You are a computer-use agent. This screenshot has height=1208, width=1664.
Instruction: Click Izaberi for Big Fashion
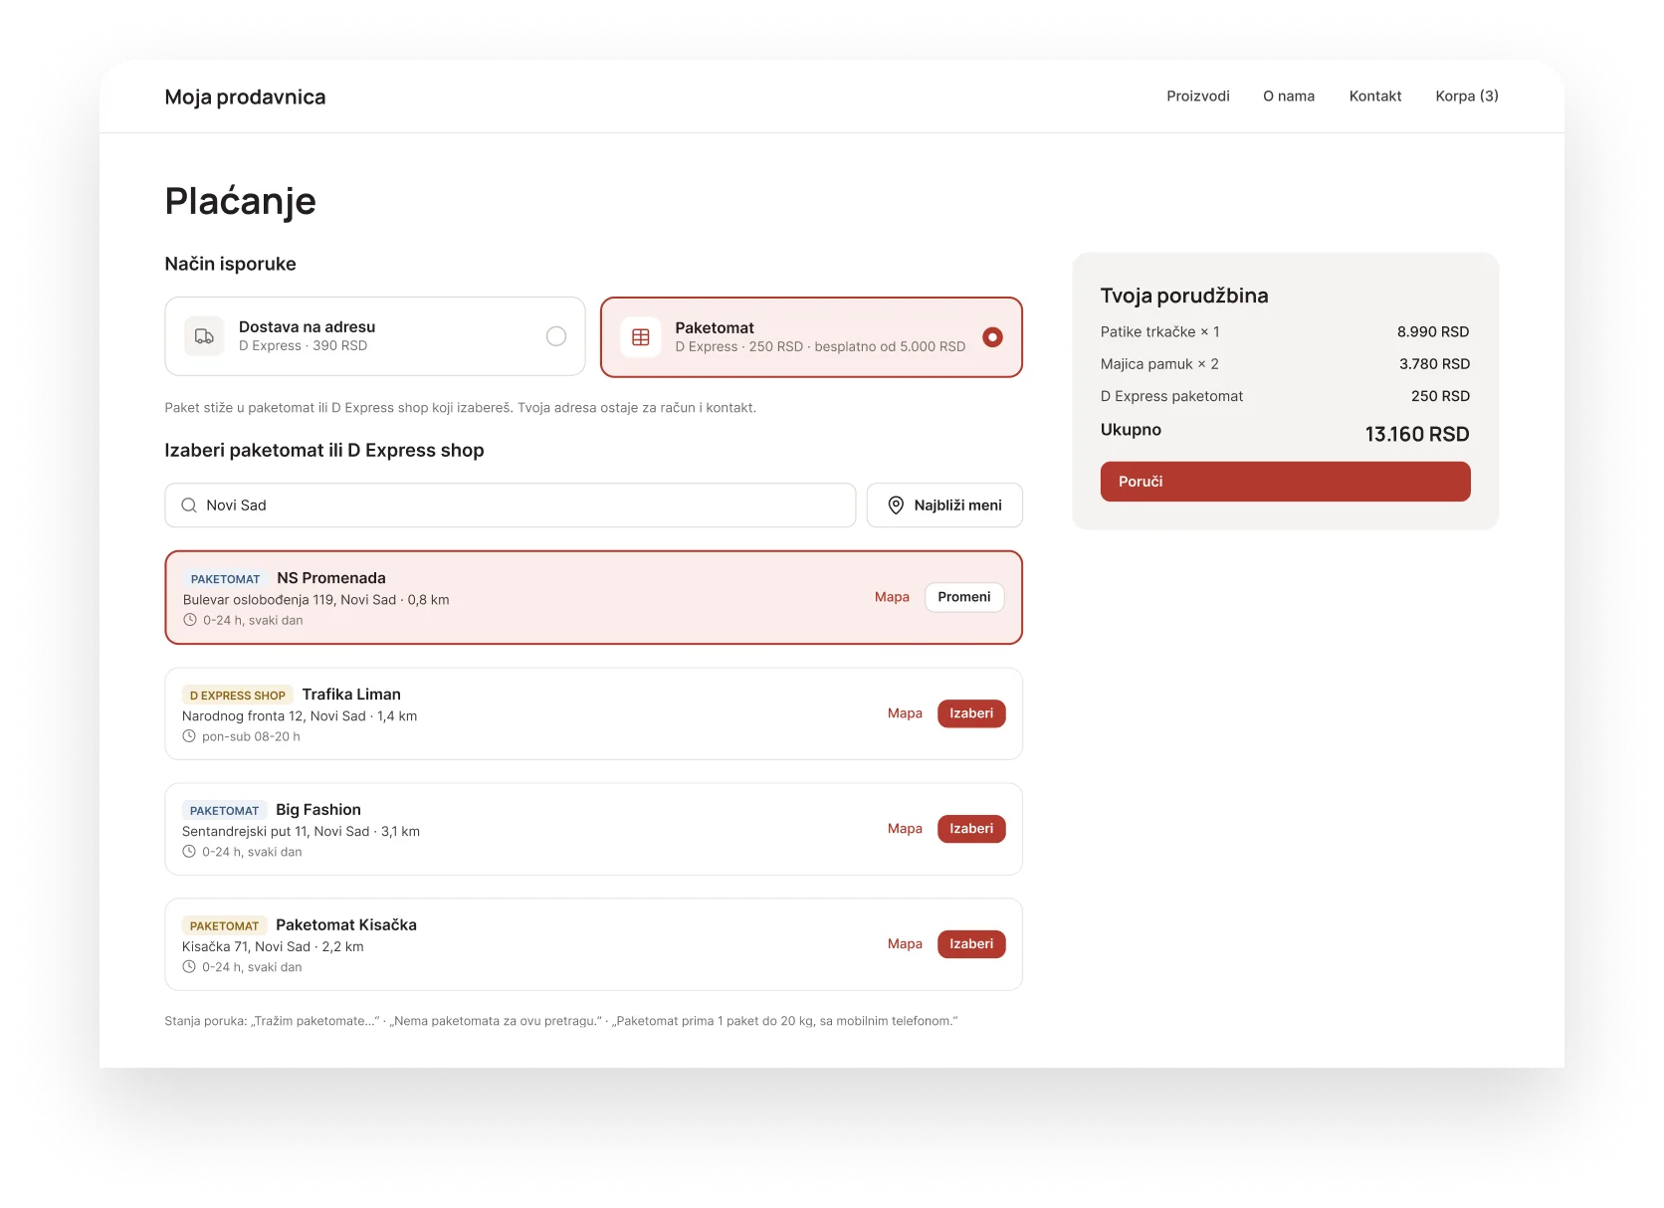coord(971,829)
